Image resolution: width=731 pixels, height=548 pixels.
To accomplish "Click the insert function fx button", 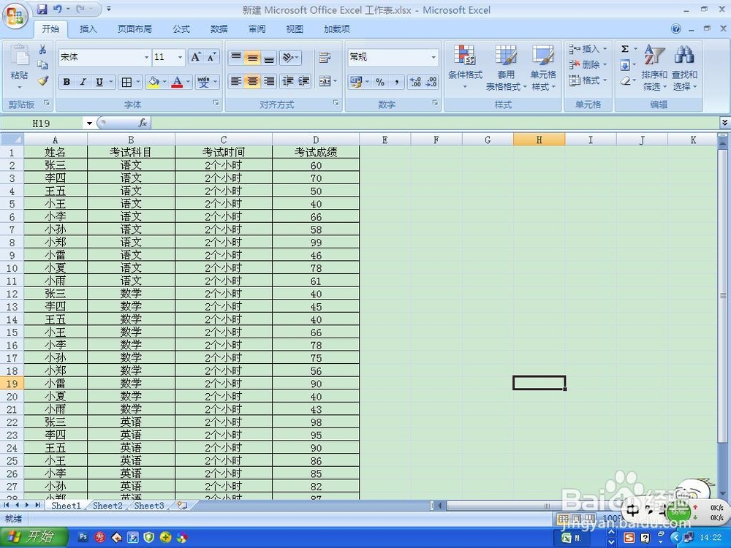I will 143,123.
